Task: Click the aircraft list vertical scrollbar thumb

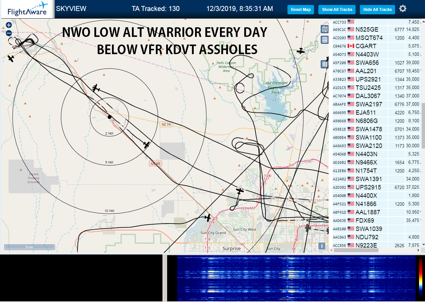Action: point(423,126)
